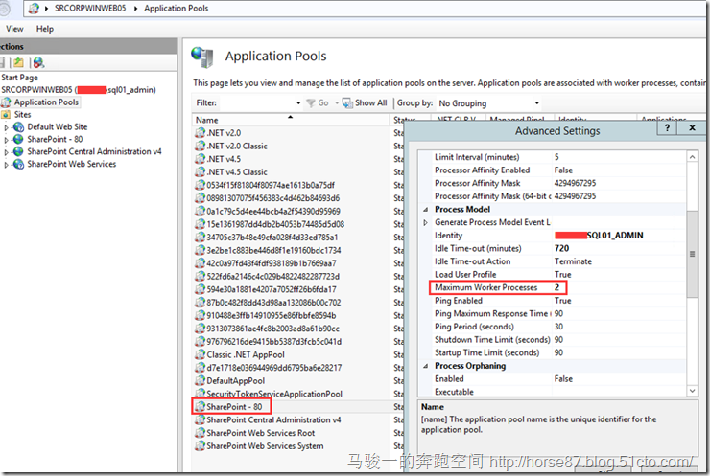The width and height of the screenshot is (710, 476).
Task: Select the .NET v2.0 application pool
Action: pos(224,133)
